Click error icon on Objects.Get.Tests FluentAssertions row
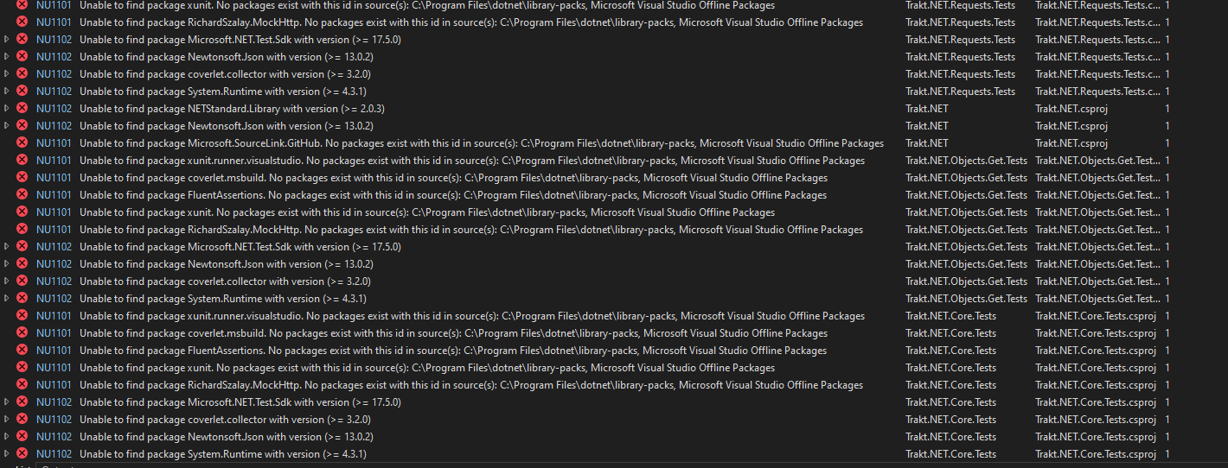This screenshot has height=468, width=1228. coord(22,195)
